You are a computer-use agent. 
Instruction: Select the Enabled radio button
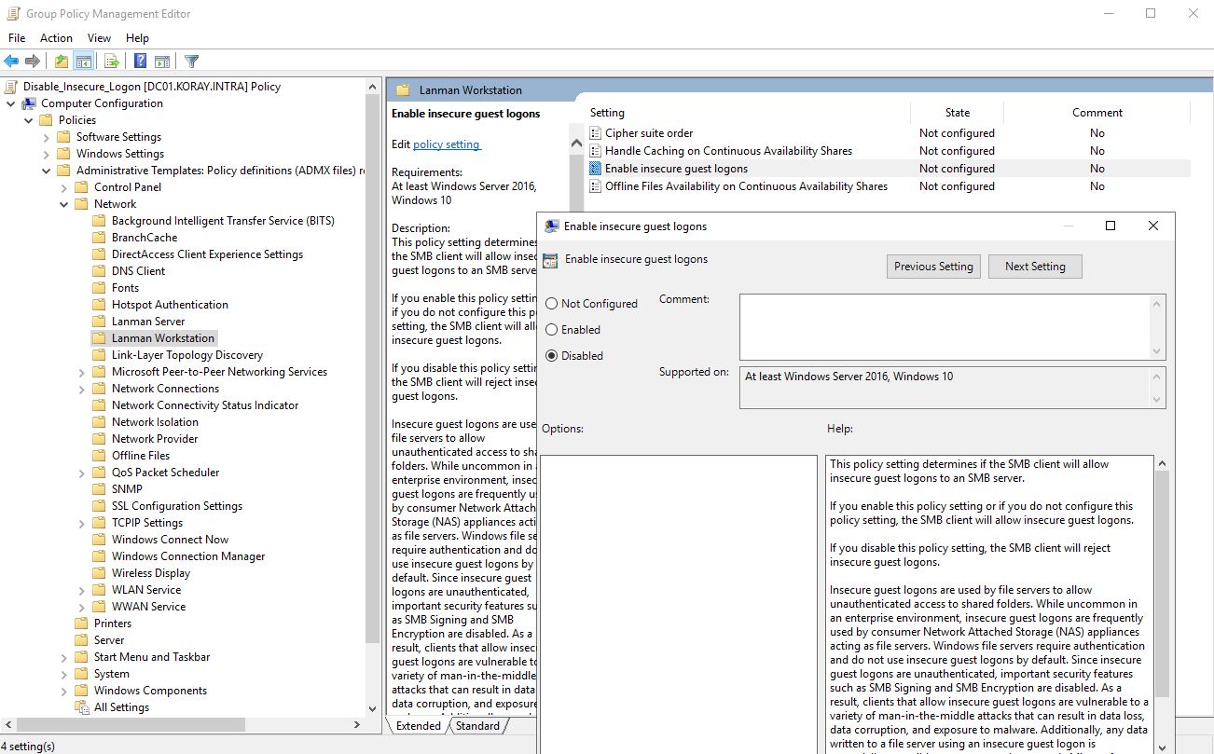click(x=552, y=330)
